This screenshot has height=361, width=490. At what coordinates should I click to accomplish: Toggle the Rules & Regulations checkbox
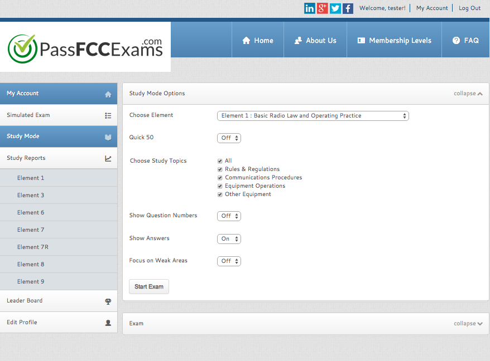220,169
